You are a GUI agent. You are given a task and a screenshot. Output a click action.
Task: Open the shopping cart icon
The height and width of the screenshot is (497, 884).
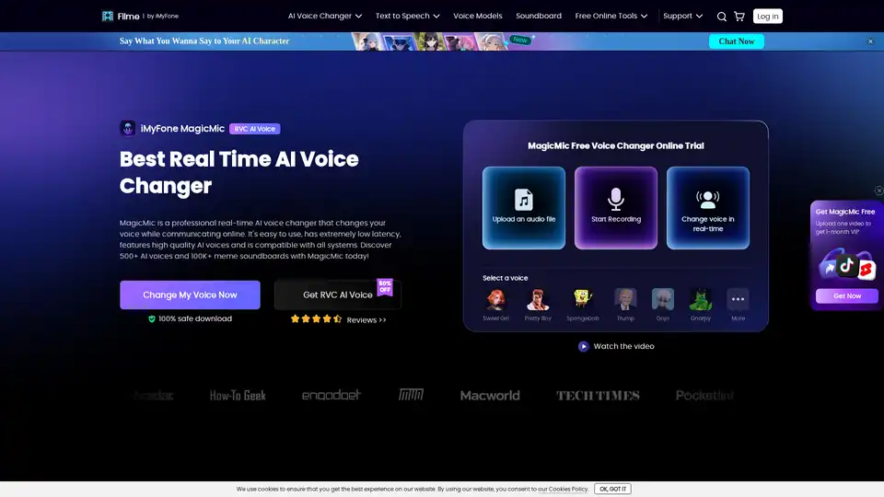(x=739, y=17)
